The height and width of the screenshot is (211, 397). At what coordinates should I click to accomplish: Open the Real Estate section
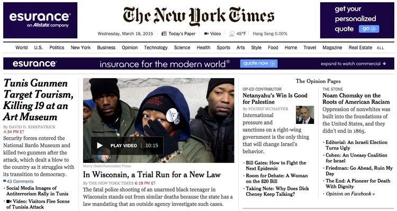360,47
